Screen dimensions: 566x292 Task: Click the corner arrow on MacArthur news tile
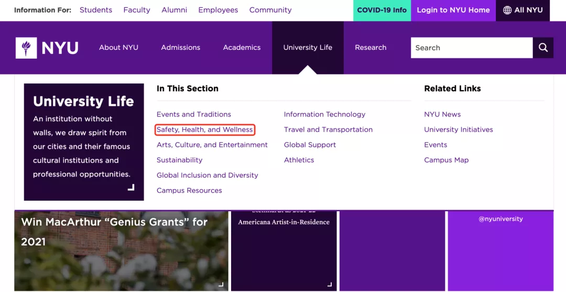click(221, 285)
